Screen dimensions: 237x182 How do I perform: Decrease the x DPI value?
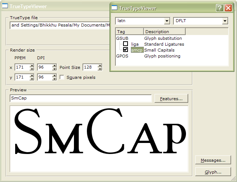54,69
